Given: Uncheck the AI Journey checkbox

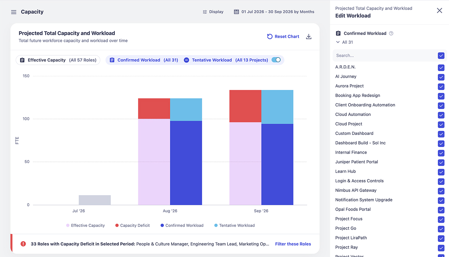Looking at the screenshot, I should click(x=441, y=77).
